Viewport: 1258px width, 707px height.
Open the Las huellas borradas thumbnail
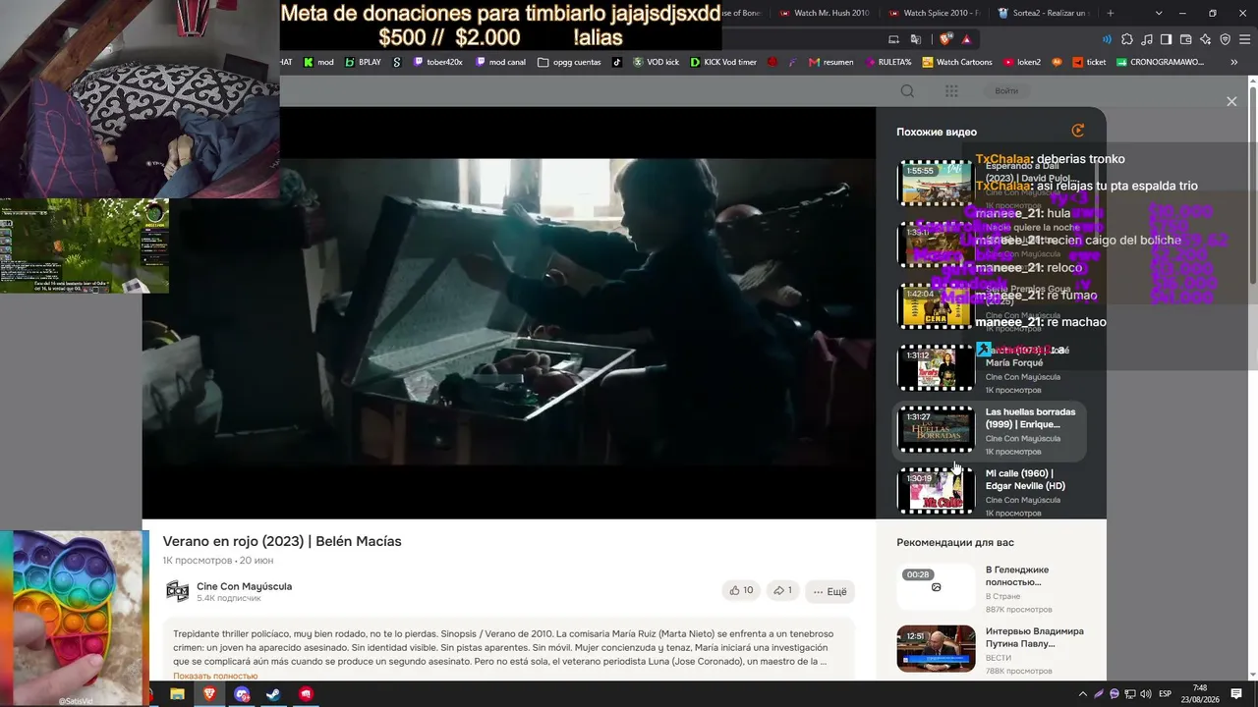coord(936,429)
